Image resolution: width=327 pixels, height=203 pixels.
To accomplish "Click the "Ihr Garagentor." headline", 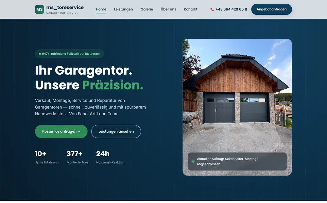I will click(x=84, y=70).
